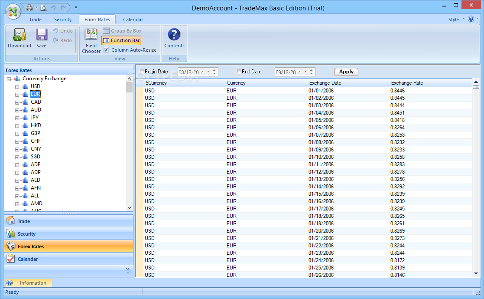Expand the EUR currency node
The image size is (484, 299).
pos(17,94)
